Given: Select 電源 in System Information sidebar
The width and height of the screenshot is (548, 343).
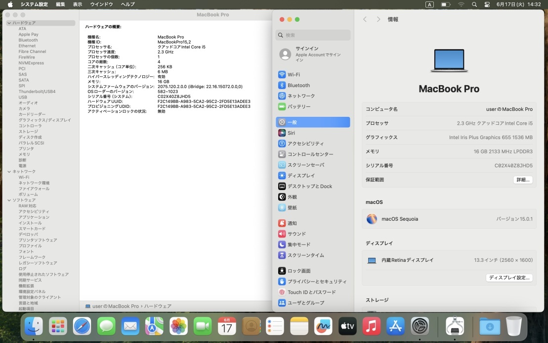Looking at the screenshot, I should (x=22, y=166).
